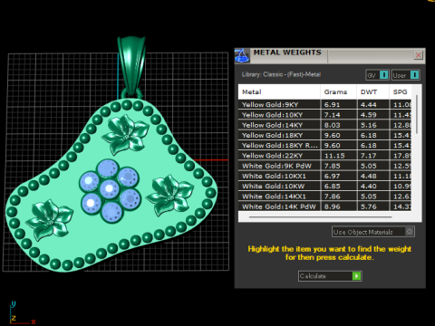
Task: Open the Use Object Materials dropdown
Action: tap(373, 232)
